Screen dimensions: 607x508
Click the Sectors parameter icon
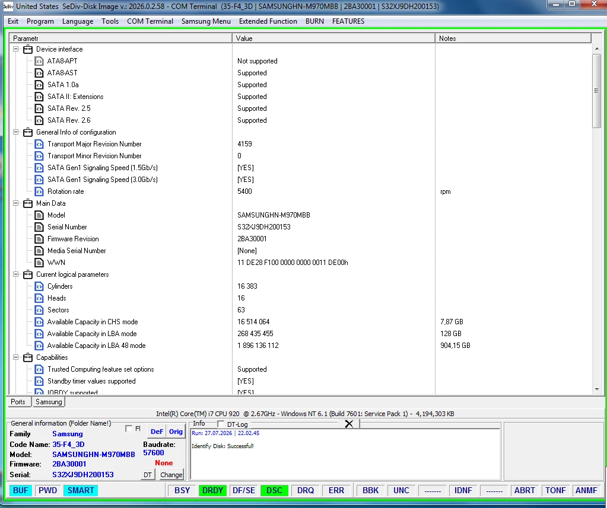click(x=39, y=310)
